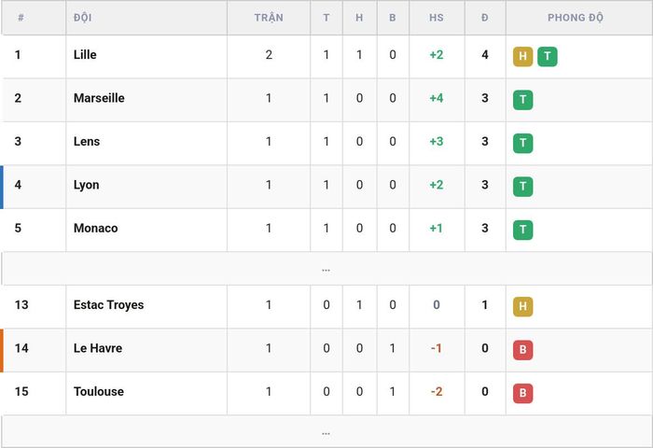Click Estac Troyes' yellow H form badge
Screen dimensions: 653x448
coord(522,306)
